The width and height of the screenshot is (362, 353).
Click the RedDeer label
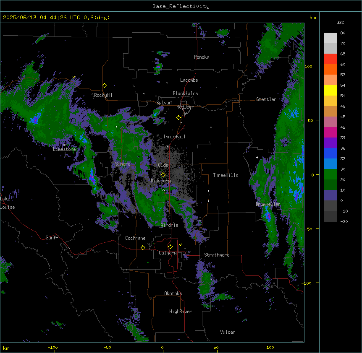coord(185,107)
